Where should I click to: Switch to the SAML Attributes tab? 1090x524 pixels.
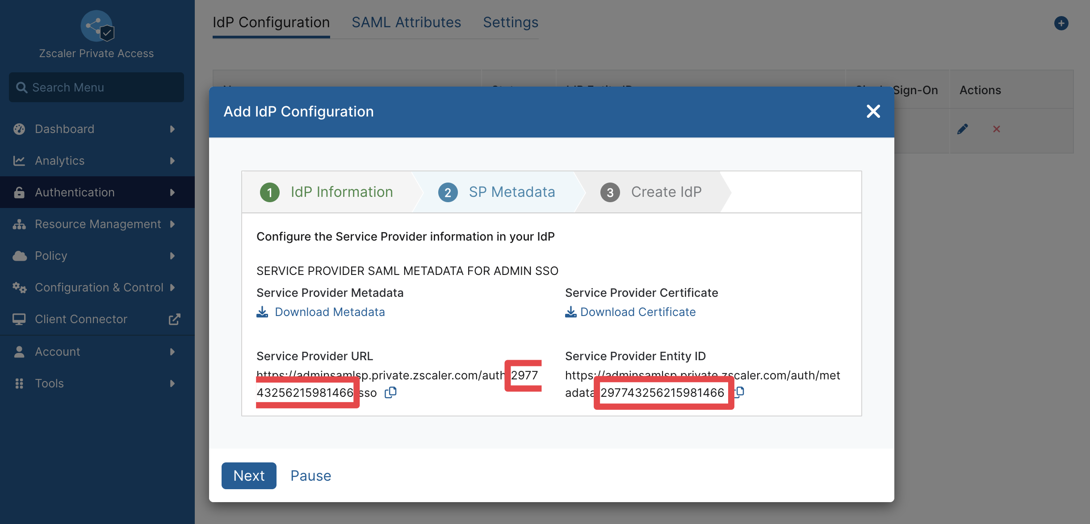click(407, 22)
